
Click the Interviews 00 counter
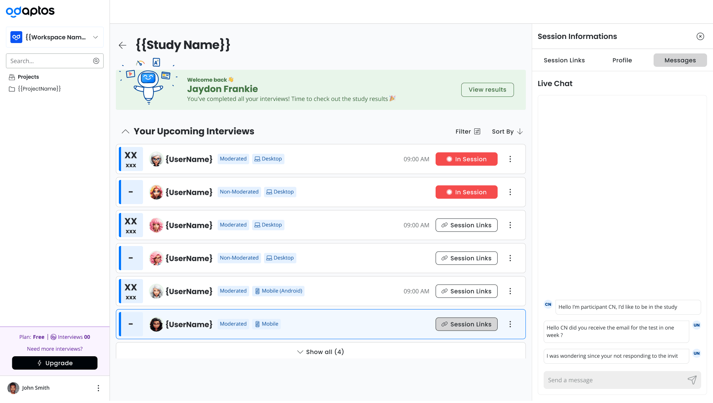click(x=71, y=337)
